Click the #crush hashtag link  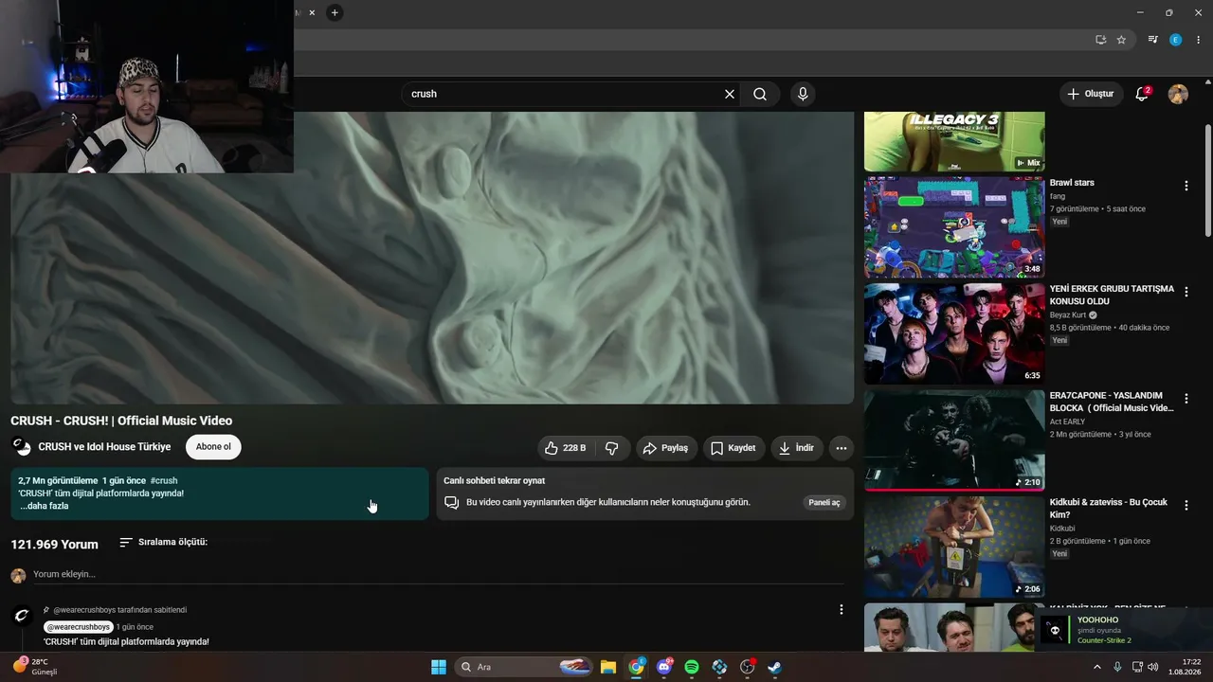164,480
